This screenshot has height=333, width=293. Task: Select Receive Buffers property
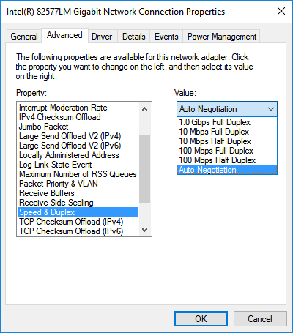coord(78,193)
